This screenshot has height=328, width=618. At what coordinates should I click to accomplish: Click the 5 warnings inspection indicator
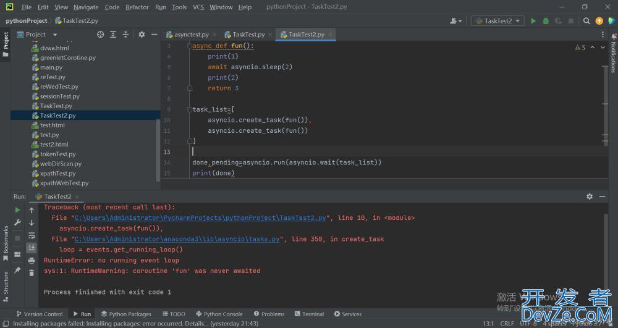pos(580,47)
